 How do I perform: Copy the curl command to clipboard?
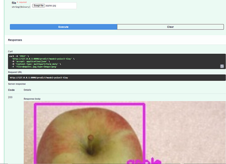[222, 66]
